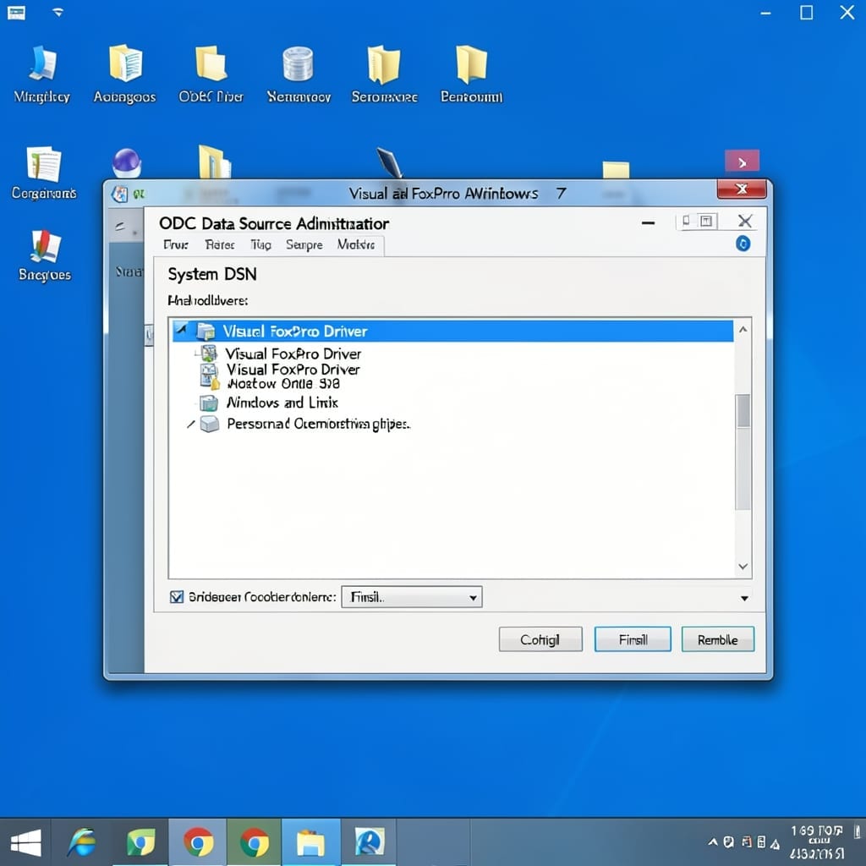Select the highlighted Visual FoxPro Driver row
The height and width of the screenshot is (866, 866).
click(x=453, y=332)
